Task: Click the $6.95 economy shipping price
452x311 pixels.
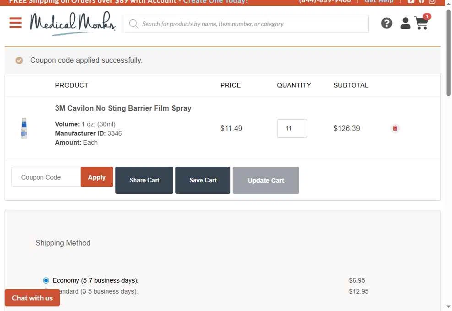Action: tap(357, 280)
